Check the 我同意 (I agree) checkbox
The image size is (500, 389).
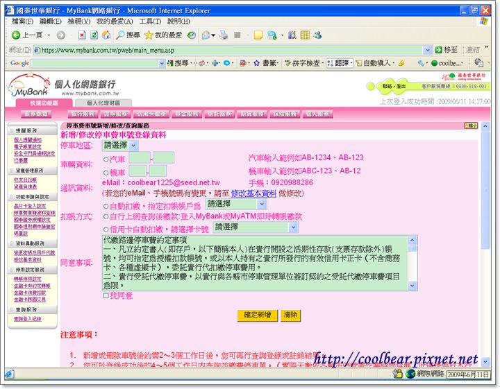[x=106, y=295]
